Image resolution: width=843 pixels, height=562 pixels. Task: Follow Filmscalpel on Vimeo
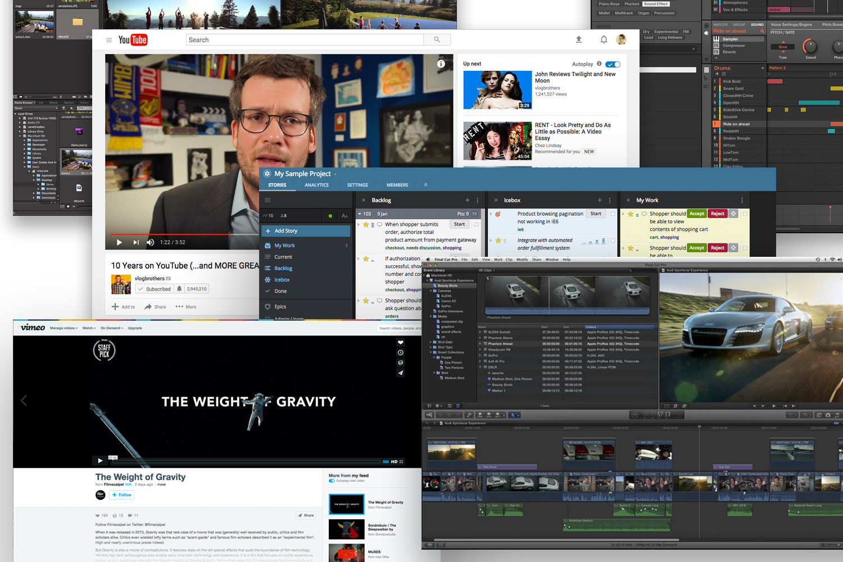click(122, 495)
